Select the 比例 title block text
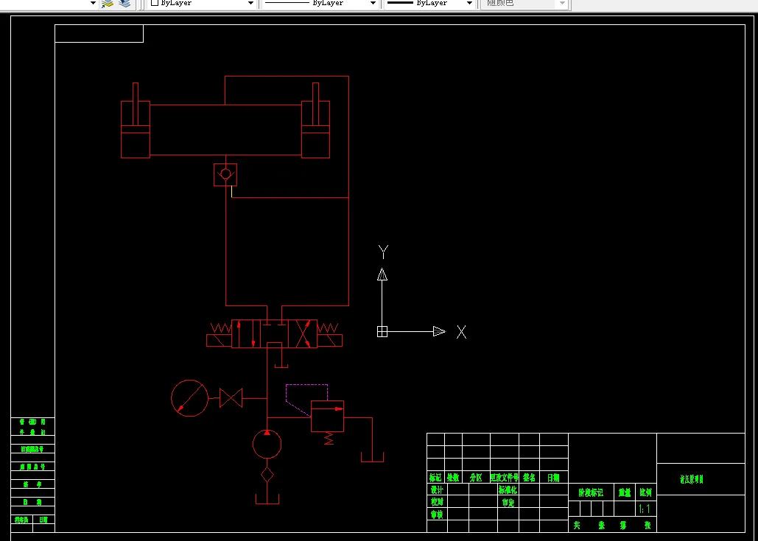 pos(645,492)
